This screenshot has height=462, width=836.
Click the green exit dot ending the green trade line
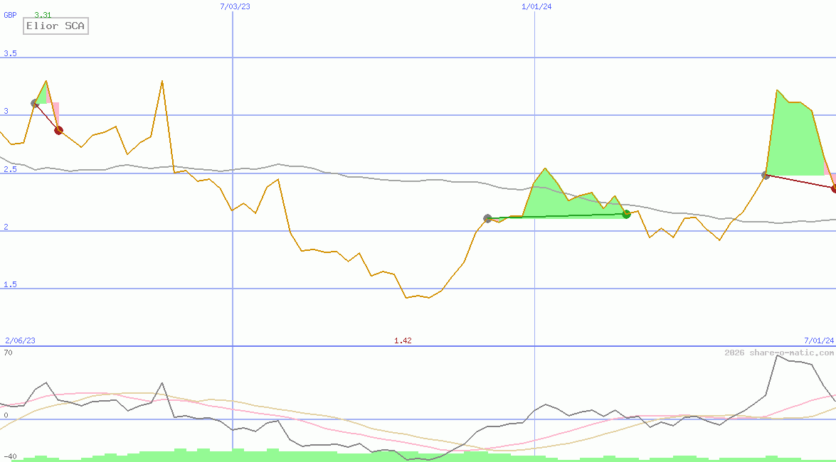click(x=626, y=214)
